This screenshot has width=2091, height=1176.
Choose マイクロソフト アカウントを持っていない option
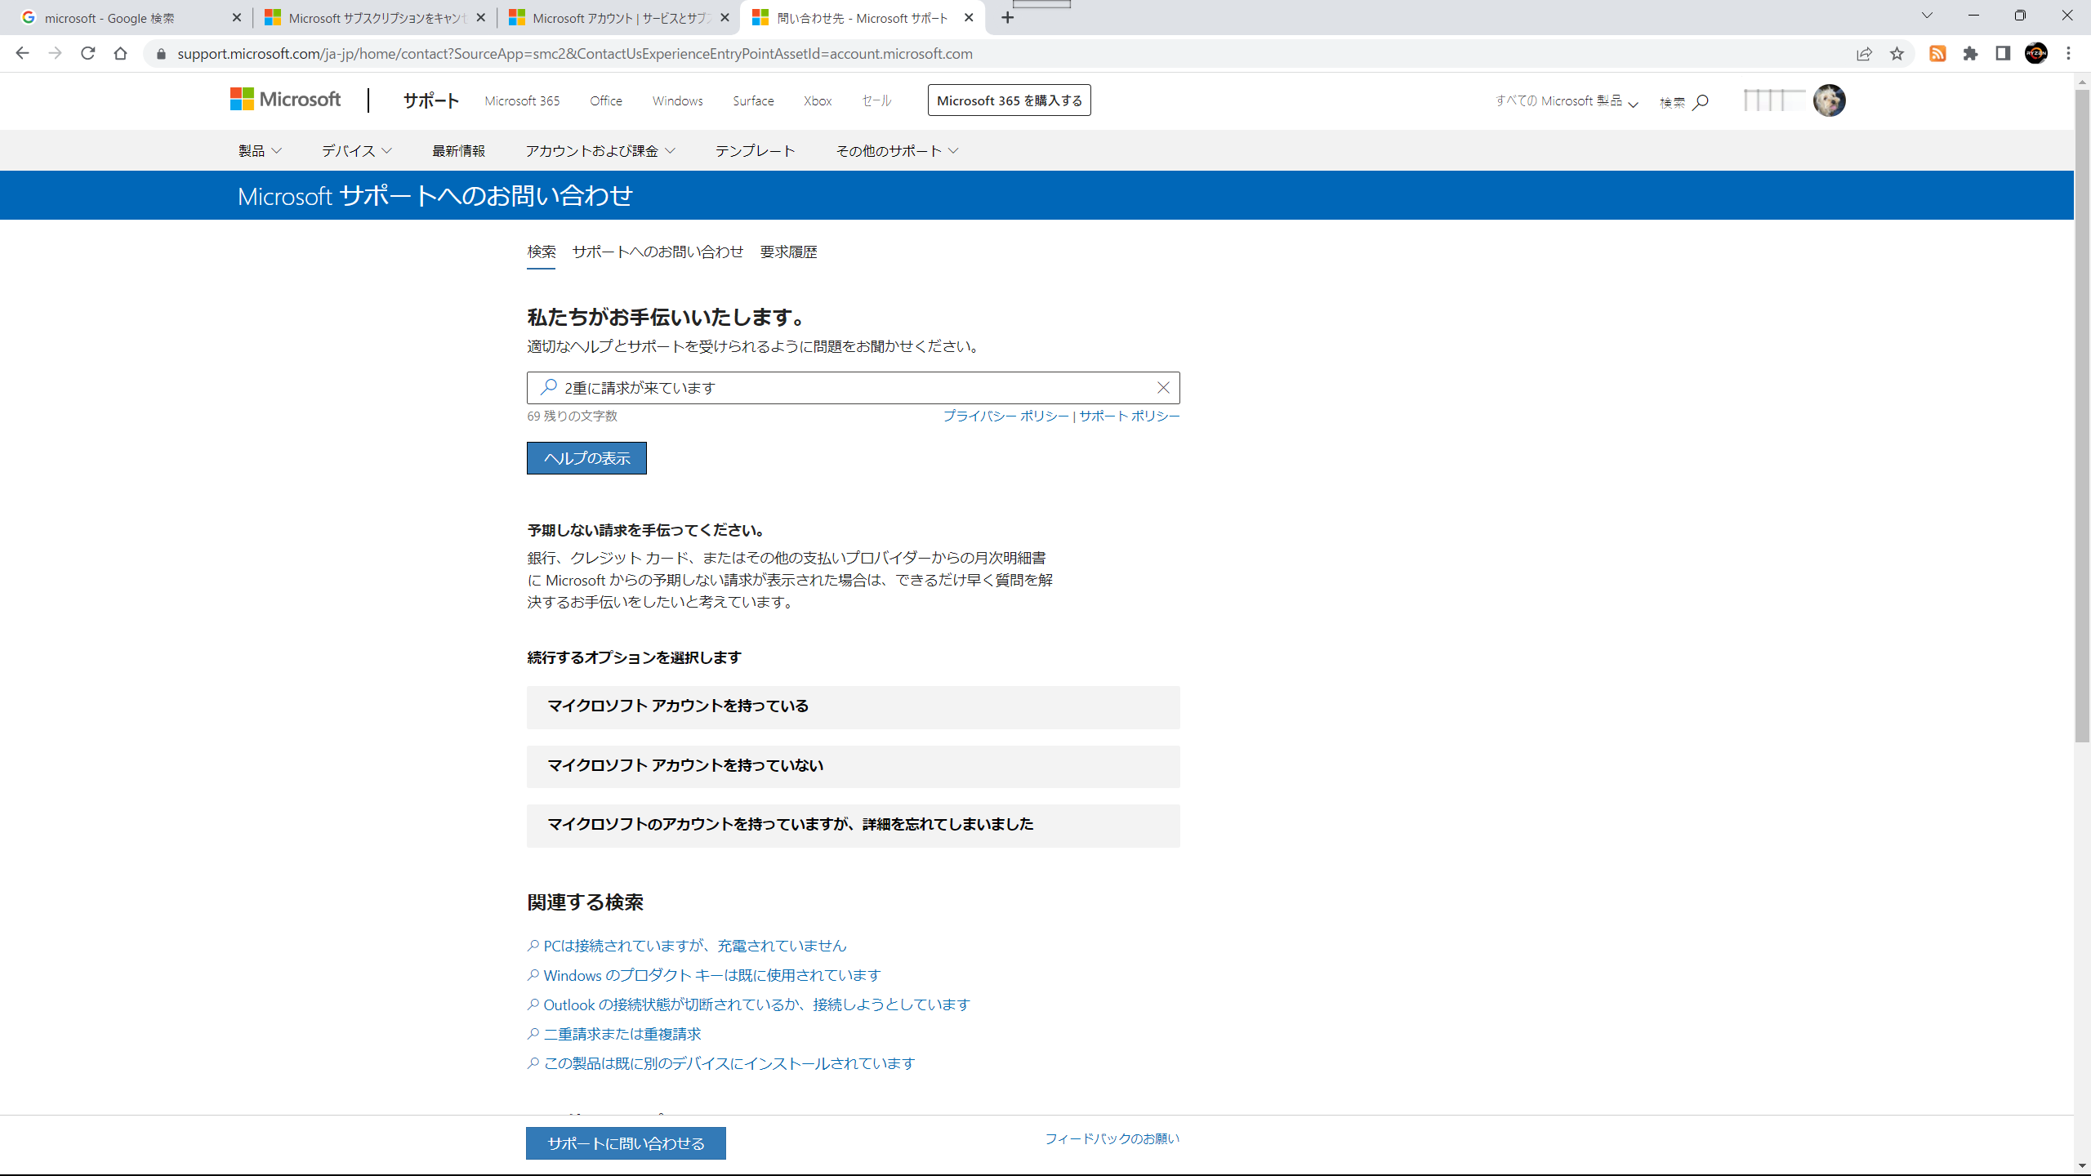pos(853,766)
